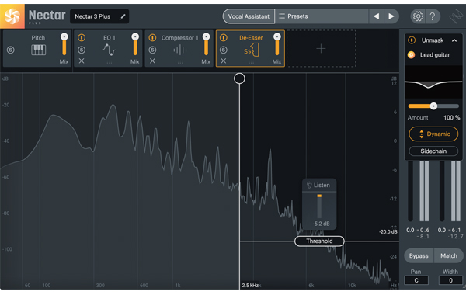Click the Lead guitar source icon
The width and height of the screenshot is (466, 295).
(411, 55)
